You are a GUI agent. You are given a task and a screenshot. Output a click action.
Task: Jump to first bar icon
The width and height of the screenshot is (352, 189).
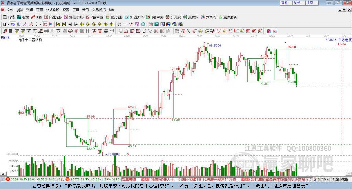(x=58, y=24)
